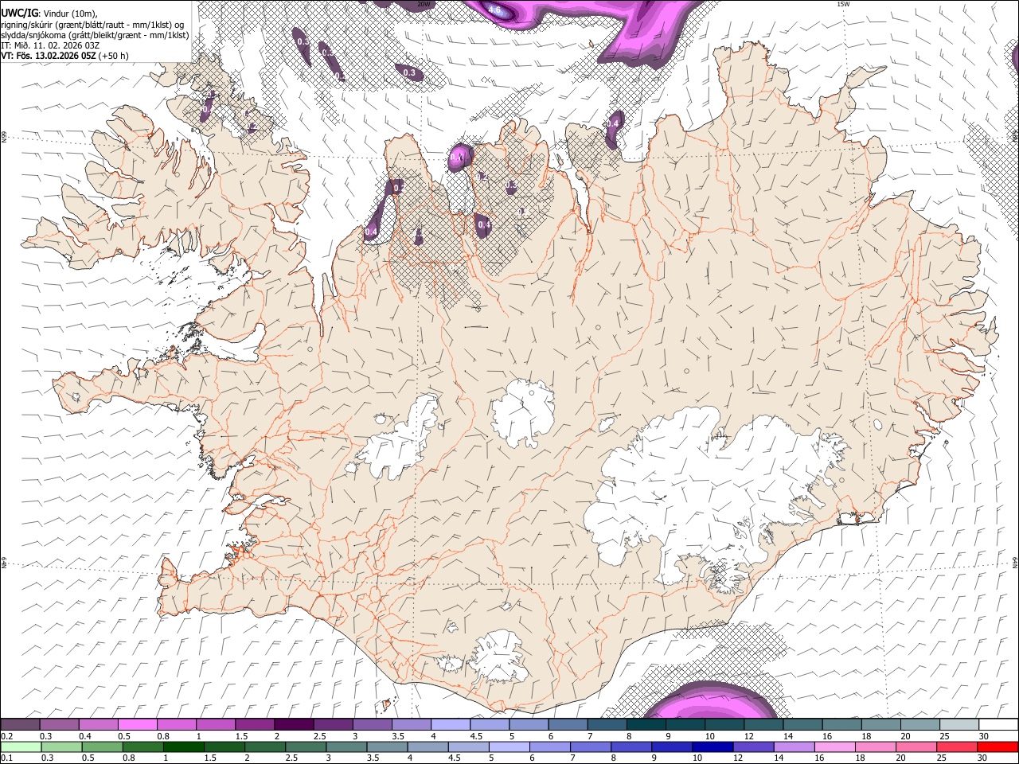Click the 'Vindur (10m)' heading text

pyautogui.click(x=69, y=14)
